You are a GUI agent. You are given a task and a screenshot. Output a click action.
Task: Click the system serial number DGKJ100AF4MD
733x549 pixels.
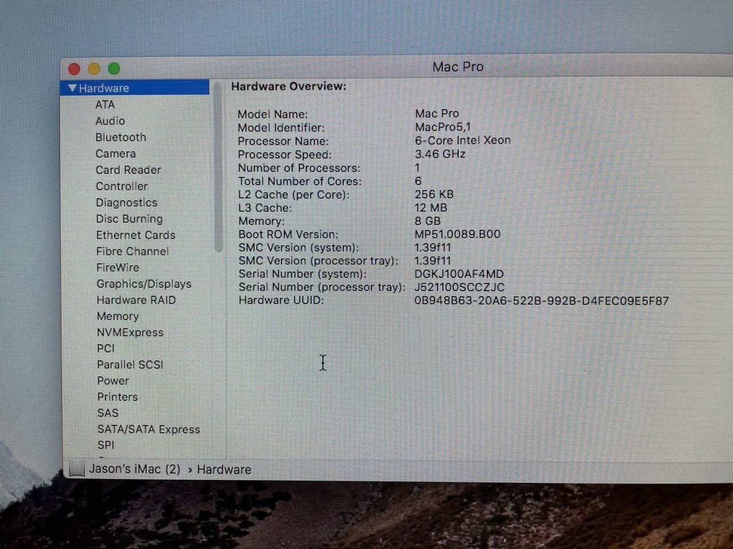459,274
